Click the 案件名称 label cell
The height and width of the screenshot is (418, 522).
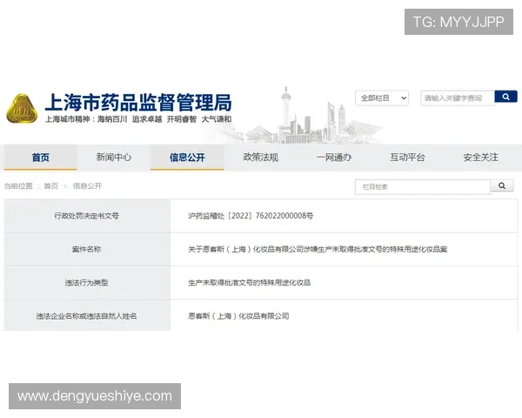[x=86, y=249]
